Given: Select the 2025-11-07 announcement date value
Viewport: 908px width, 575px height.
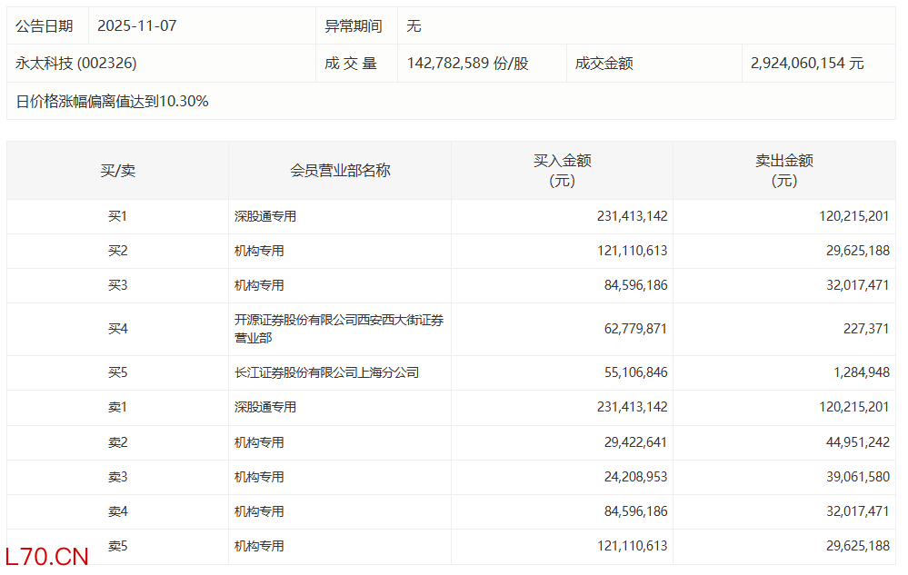Looking at the screenshot, I should (x=136, y=26).
